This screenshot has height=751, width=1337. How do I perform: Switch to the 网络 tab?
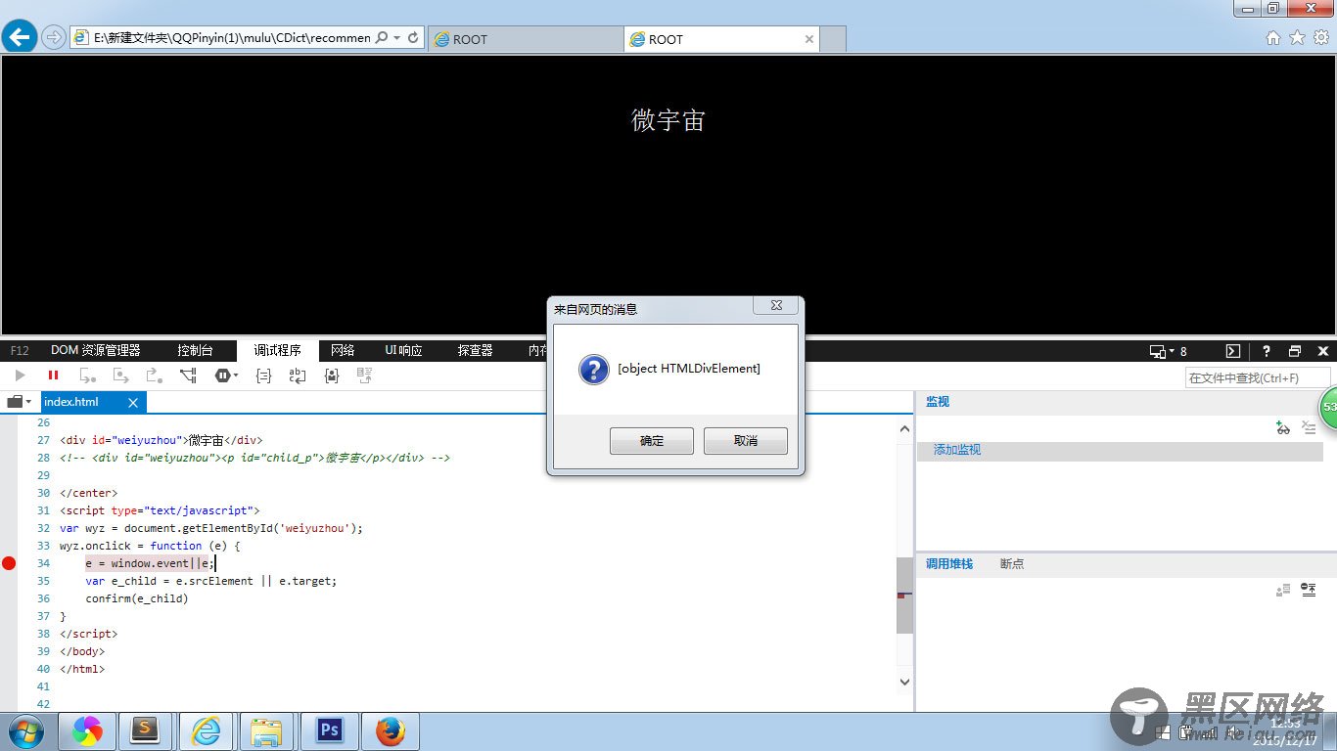[343, 351]
